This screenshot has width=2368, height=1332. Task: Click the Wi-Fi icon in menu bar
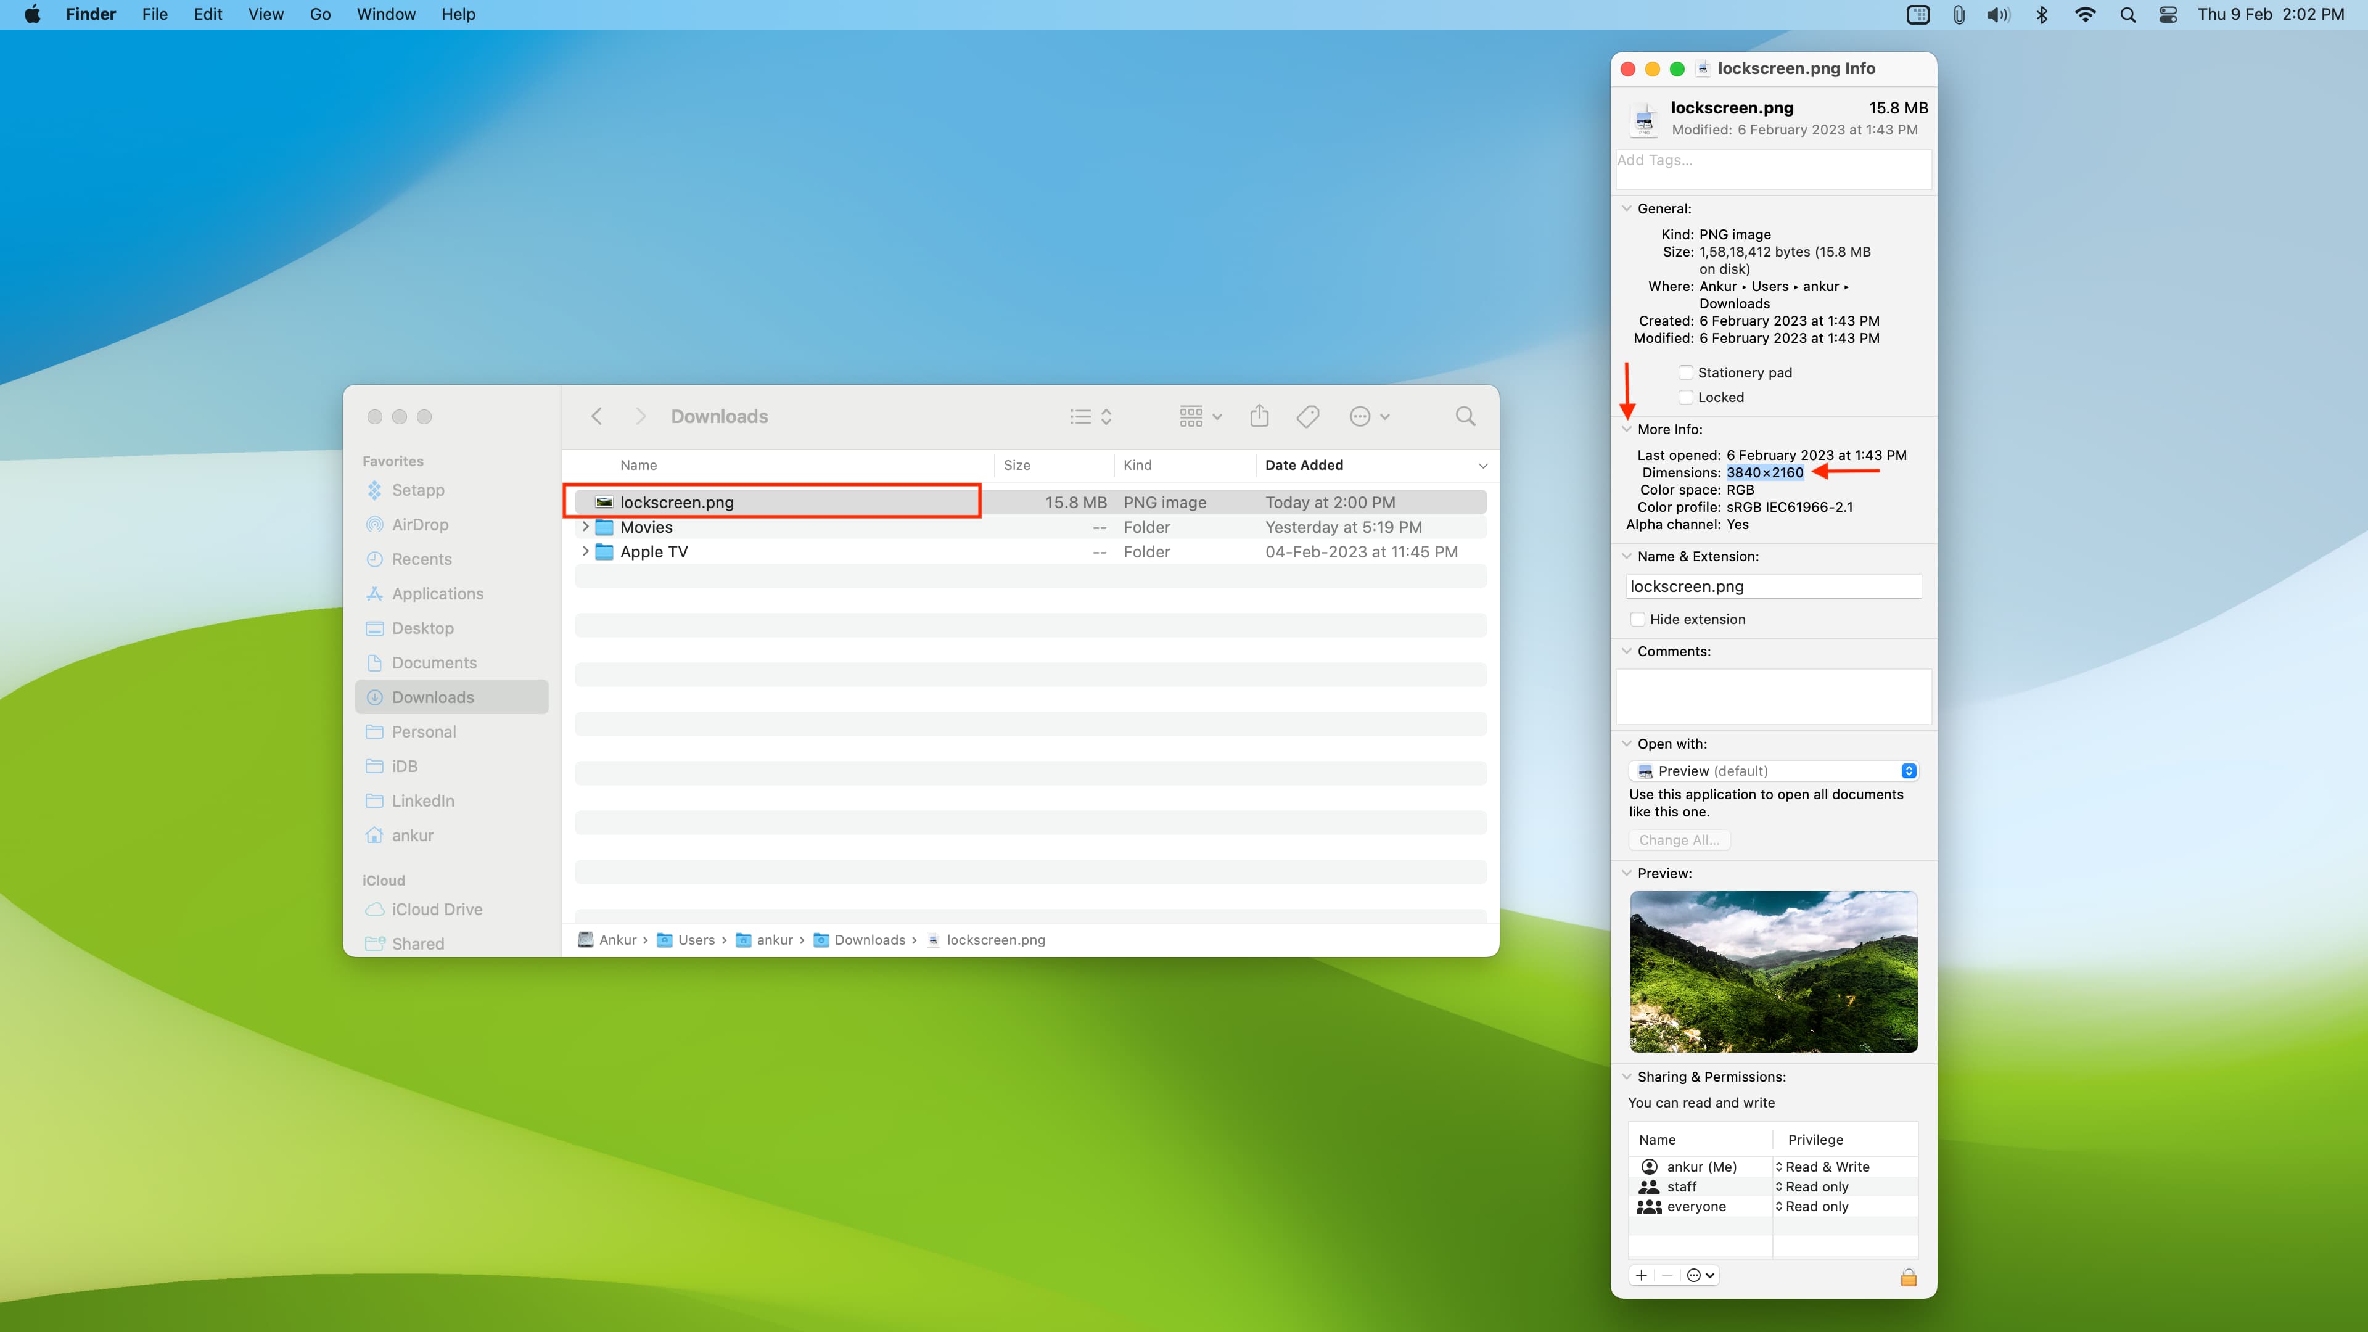click(2085, 14)
